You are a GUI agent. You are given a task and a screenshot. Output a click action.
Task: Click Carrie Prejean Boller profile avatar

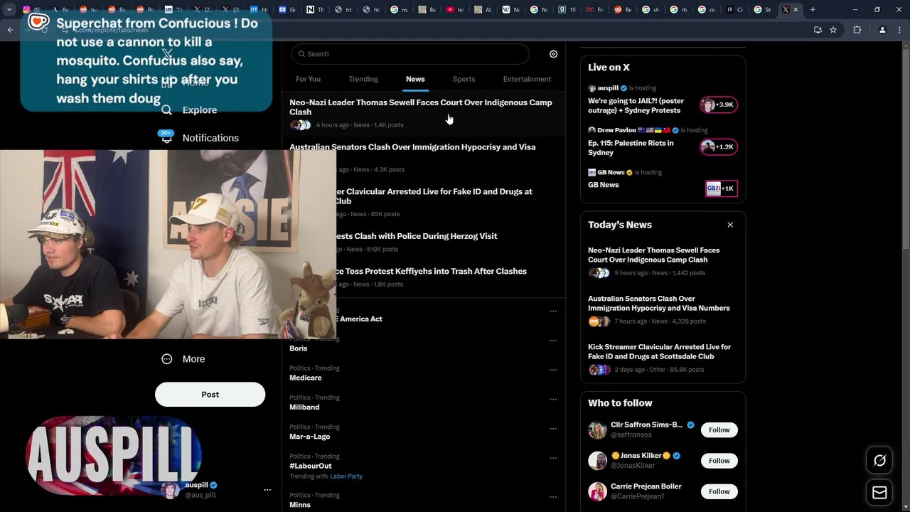597,491
